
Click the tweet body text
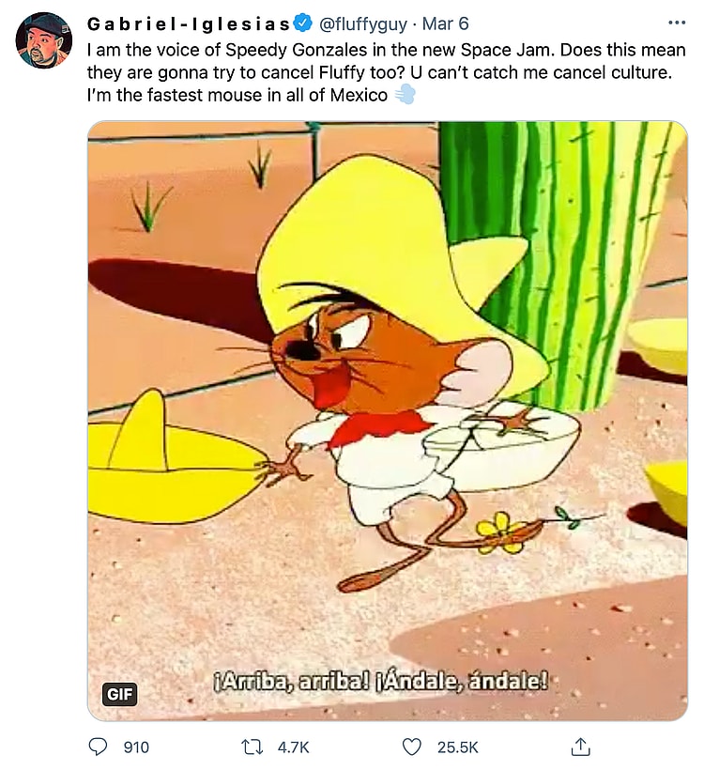[x=386, y=72]
